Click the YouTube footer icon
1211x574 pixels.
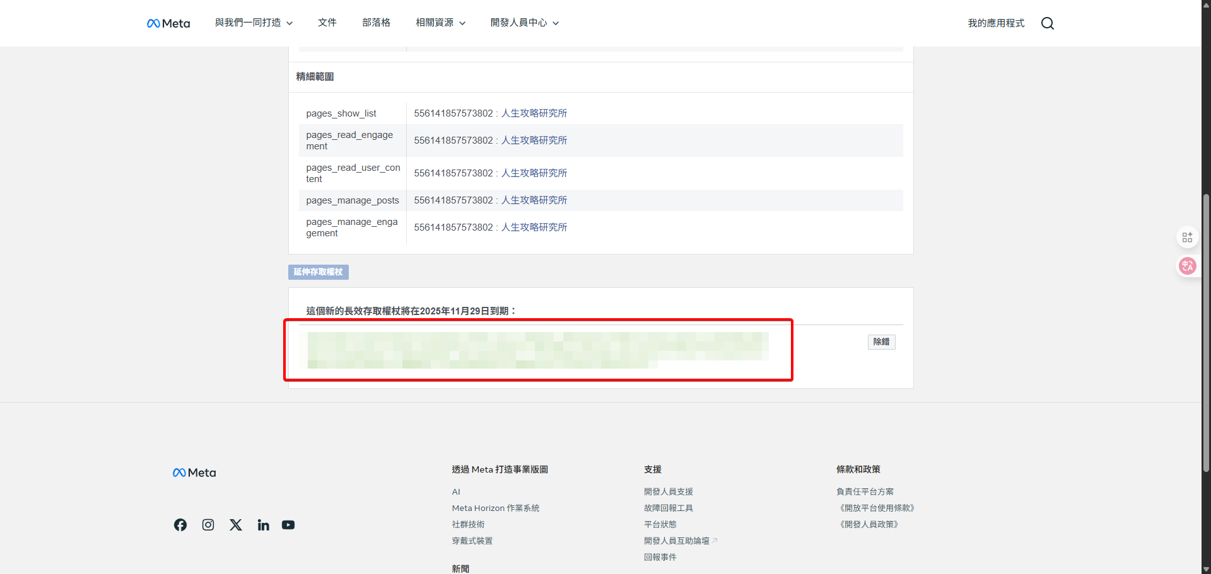pyautogui.click(x=288, y=524)
